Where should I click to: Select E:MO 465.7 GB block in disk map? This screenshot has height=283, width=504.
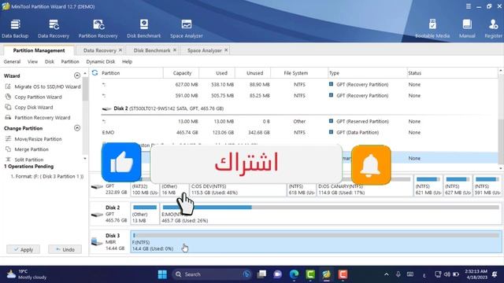coord(331,214)
